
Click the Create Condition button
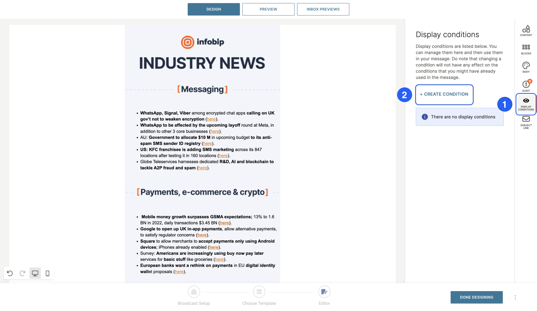tap(444, 94)
